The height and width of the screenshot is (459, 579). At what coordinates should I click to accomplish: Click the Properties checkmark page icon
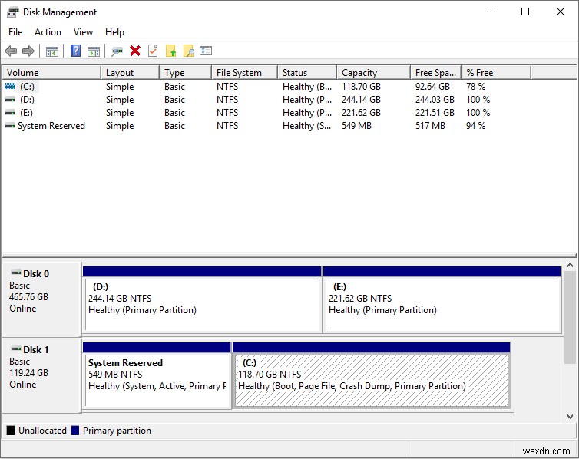pyautogui.click(x=153, y=51)
